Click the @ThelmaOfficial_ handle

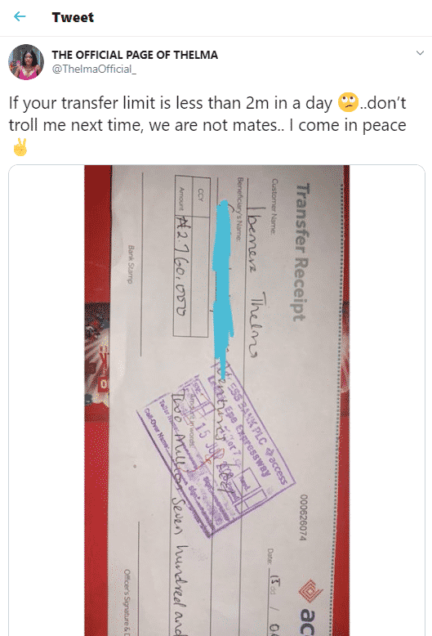click(x=94, y=69)
